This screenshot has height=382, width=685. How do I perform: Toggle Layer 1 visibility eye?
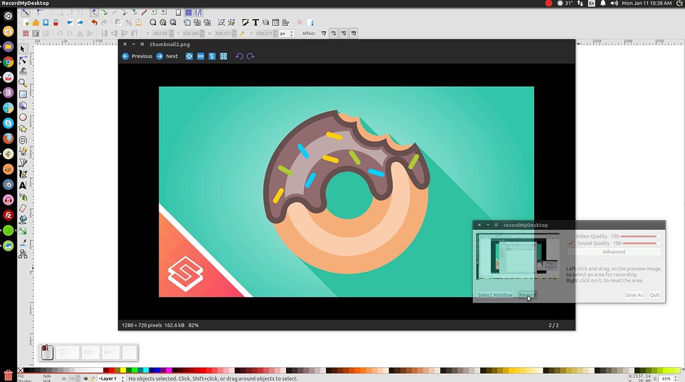(85, 379)
